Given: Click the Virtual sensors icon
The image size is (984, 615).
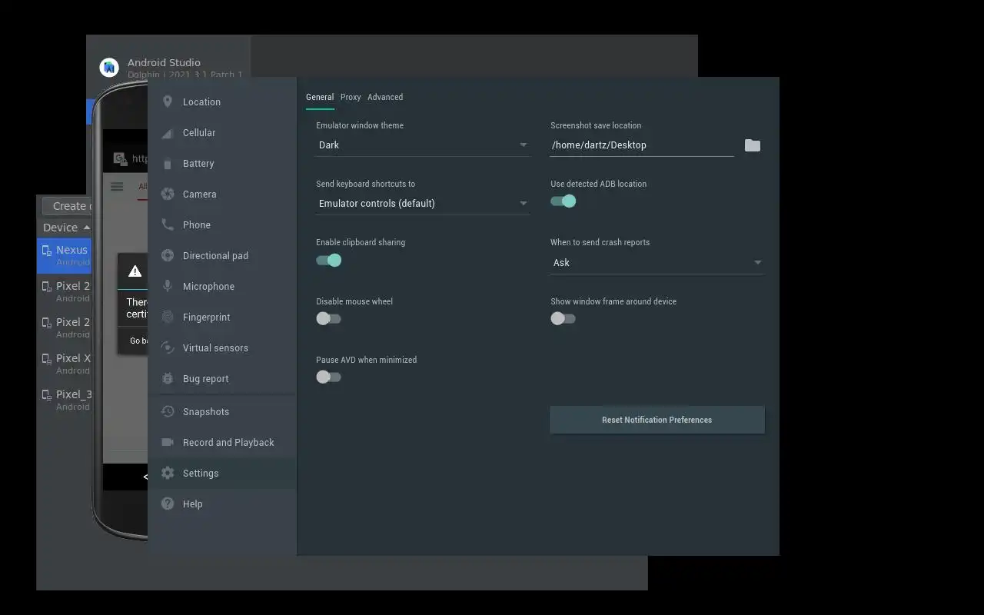Looking at the screenshot, I should pyautogui.click(x=168, y=347).
